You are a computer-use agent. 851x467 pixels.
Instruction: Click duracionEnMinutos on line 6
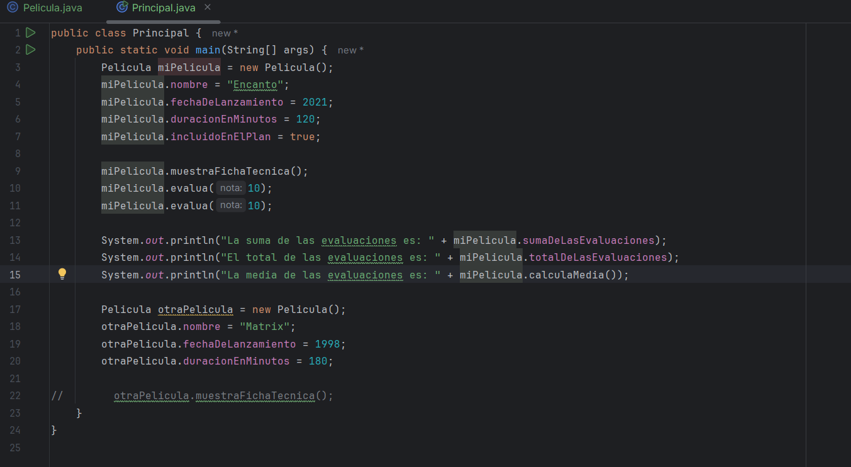click(x=223, y=119)
